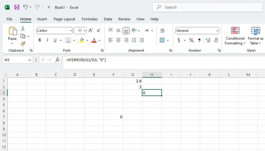Toggle Underline formatting
Viewport: 265px width, 151px height.
click(x=55, y=40)
